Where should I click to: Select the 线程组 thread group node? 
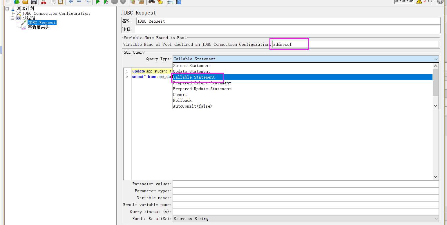tap(29, 18)
